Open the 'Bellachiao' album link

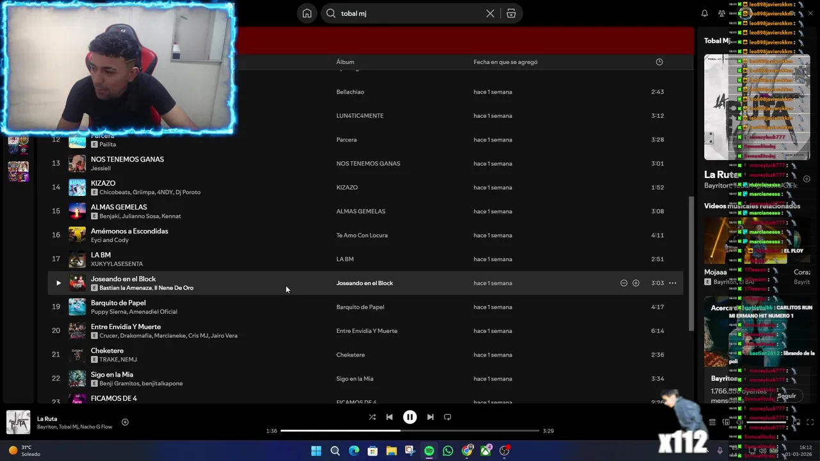click(x=350, y=92)
